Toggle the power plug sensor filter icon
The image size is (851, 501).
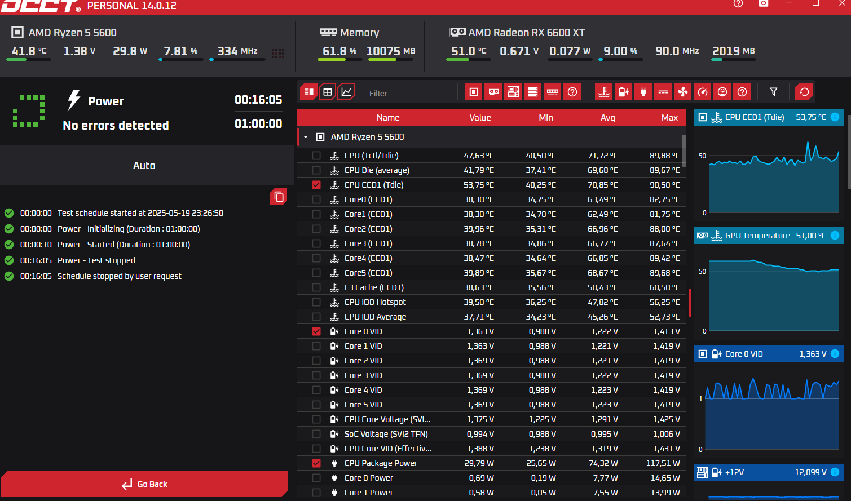coord(643,92)
